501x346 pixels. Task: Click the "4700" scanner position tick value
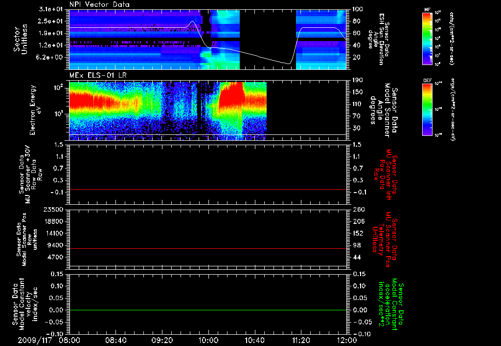tap(55, 257)
